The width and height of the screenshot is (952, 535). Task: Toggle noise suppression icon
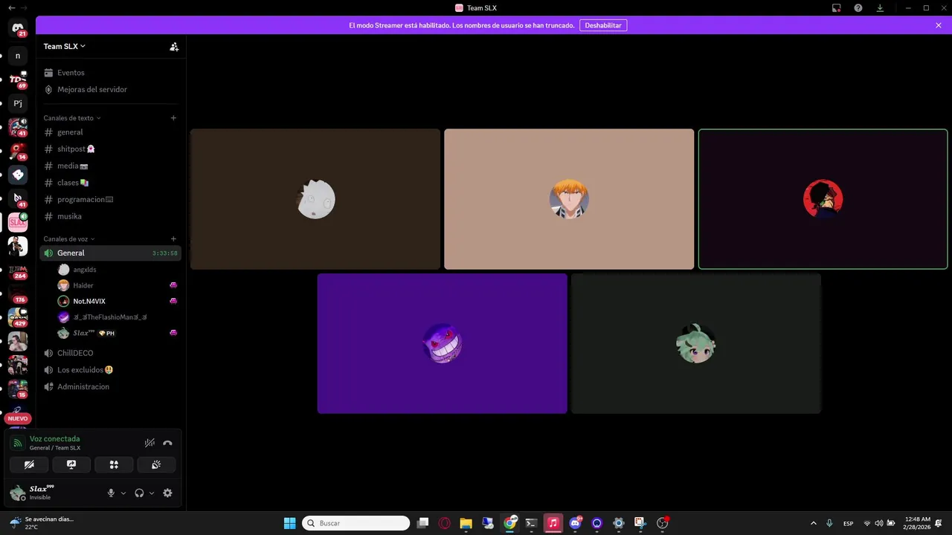[x=149, y=443]
